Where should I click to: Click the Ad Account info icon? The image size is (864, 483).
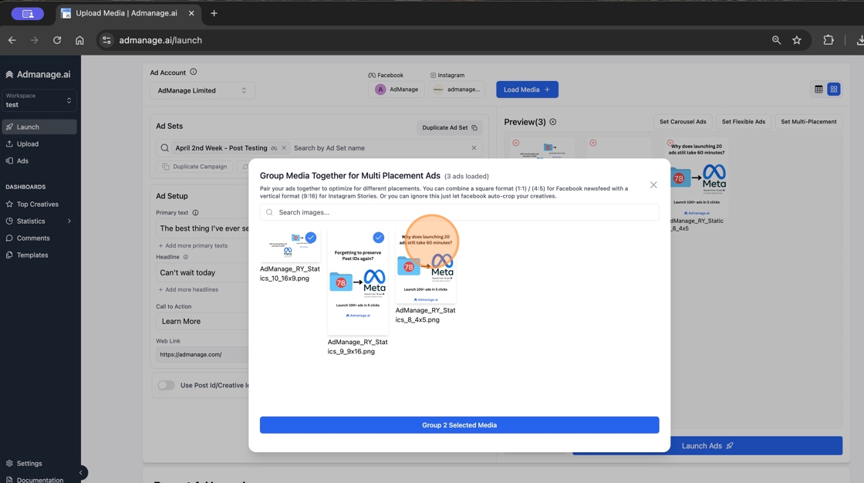point(194,72)
